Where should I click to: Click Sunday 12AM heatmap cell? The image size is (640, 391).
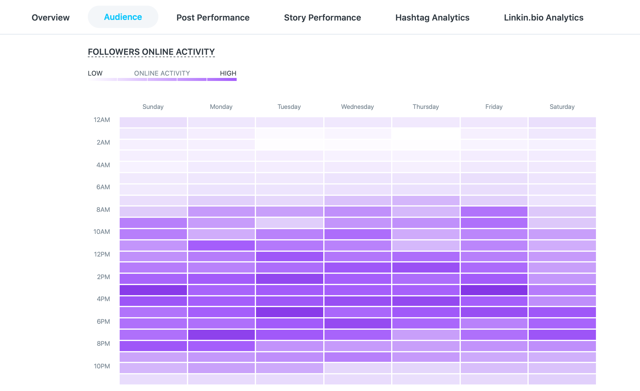153,122
